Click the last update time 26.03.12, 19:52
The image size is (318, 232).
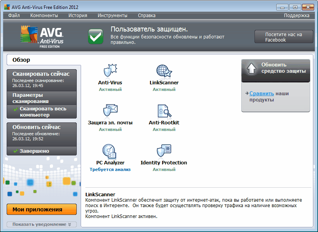28,139
